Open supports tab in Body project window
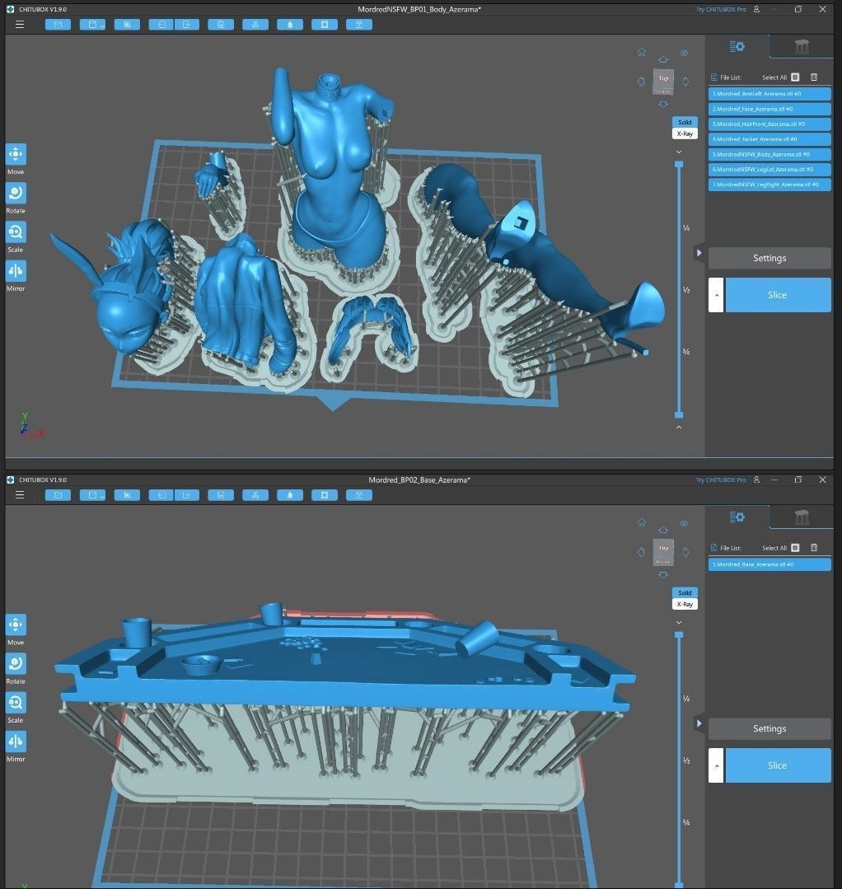 coord(801,46)
